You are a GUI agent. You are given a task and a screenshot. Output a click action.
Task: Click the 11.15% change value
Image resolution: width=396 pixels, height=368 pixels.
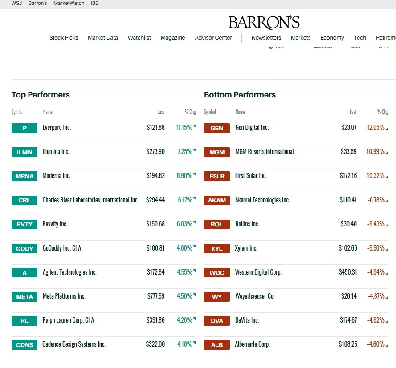184,128
